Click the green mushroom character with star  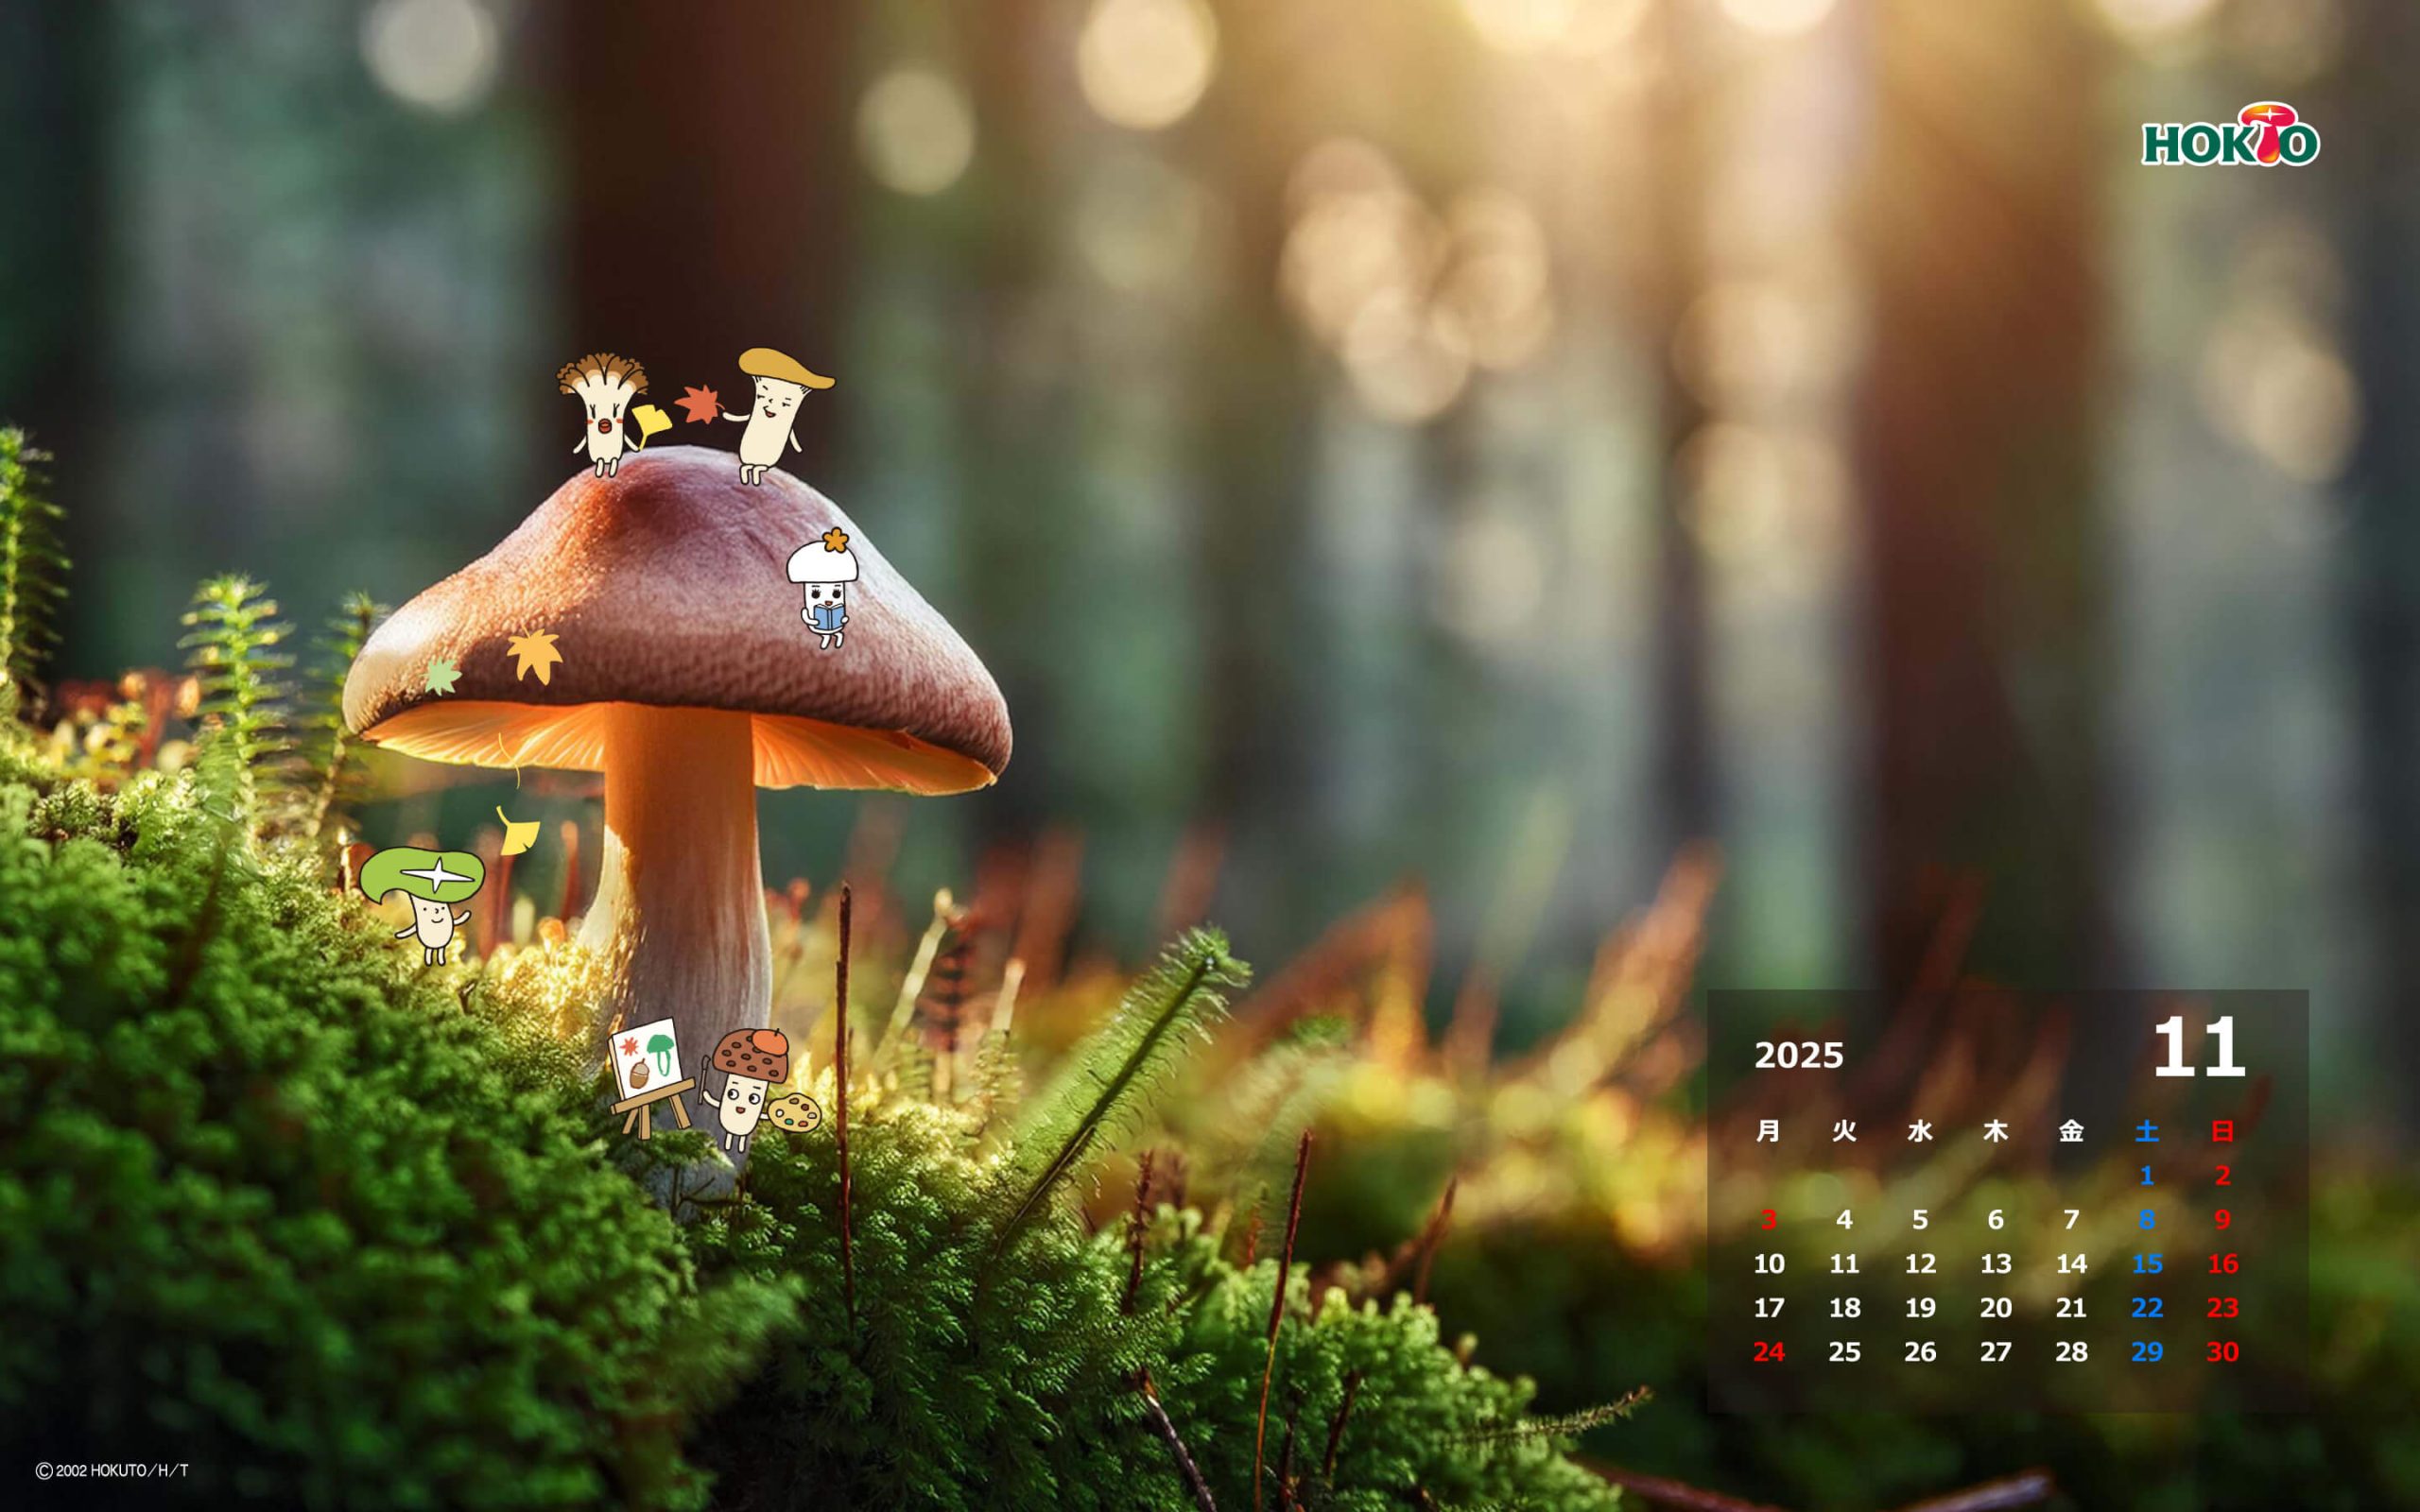[424, 897]
